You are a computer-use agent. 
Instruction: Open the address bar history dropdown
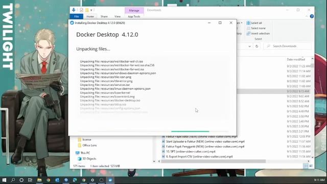pos(249,47)
